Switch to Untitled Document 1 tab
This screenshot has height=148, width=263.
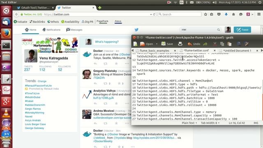pyautogui.click(x=237, y=51)
